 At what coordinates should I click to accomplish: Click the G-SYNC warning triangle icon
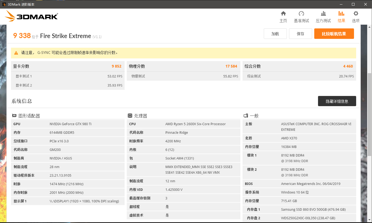click(x=16, y=53)
